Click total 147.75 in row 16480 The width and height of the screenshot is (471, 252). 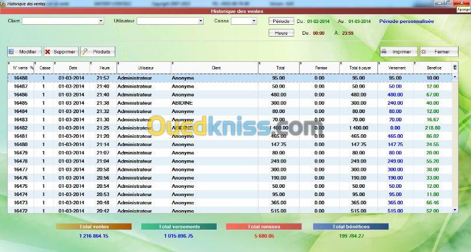coord(278,144)
